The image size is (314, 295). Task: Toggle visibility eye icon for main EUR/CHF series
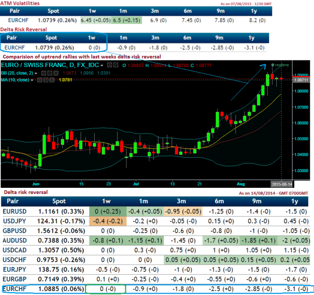pyautogui.click(x=110, y=65)
